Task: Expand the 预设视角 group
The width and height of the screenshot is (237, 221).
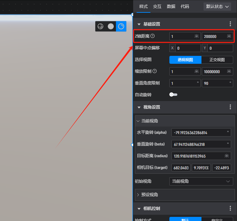Action: 138,195
